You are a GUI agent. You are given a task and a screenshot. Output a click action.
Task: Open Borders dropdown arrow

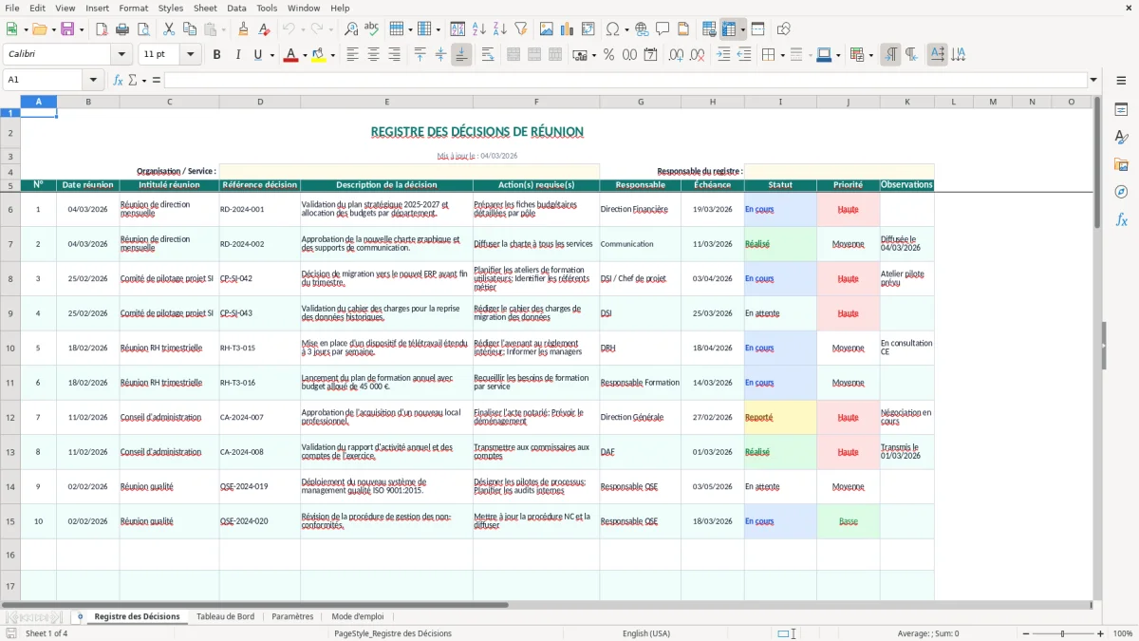tap(782, 55)
